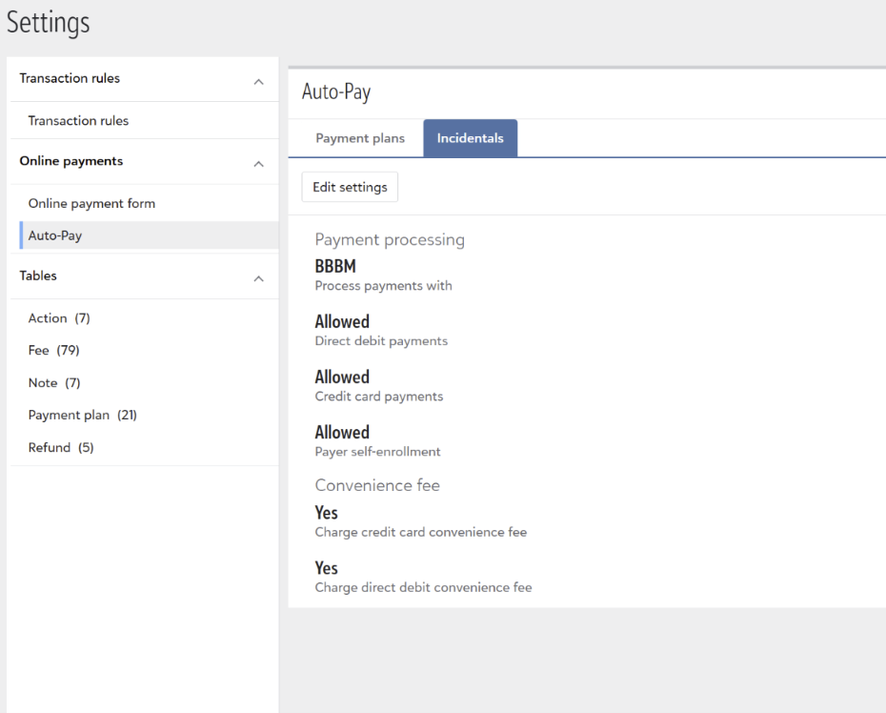Select the Incidentals tab
This screenshot has width=886, height=713.
pos(470,138)
